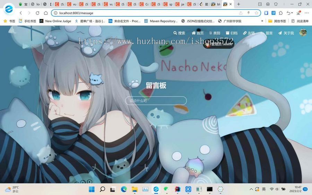Open the 其他书签 folder
Screen dimensions: 312x195
(277, 21)
